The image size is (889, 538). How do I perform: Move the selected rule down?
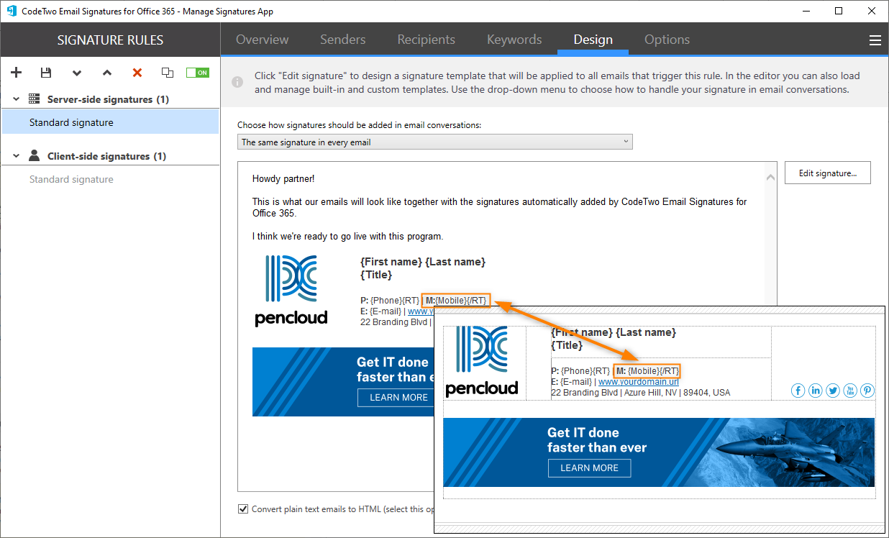(76, 73)
